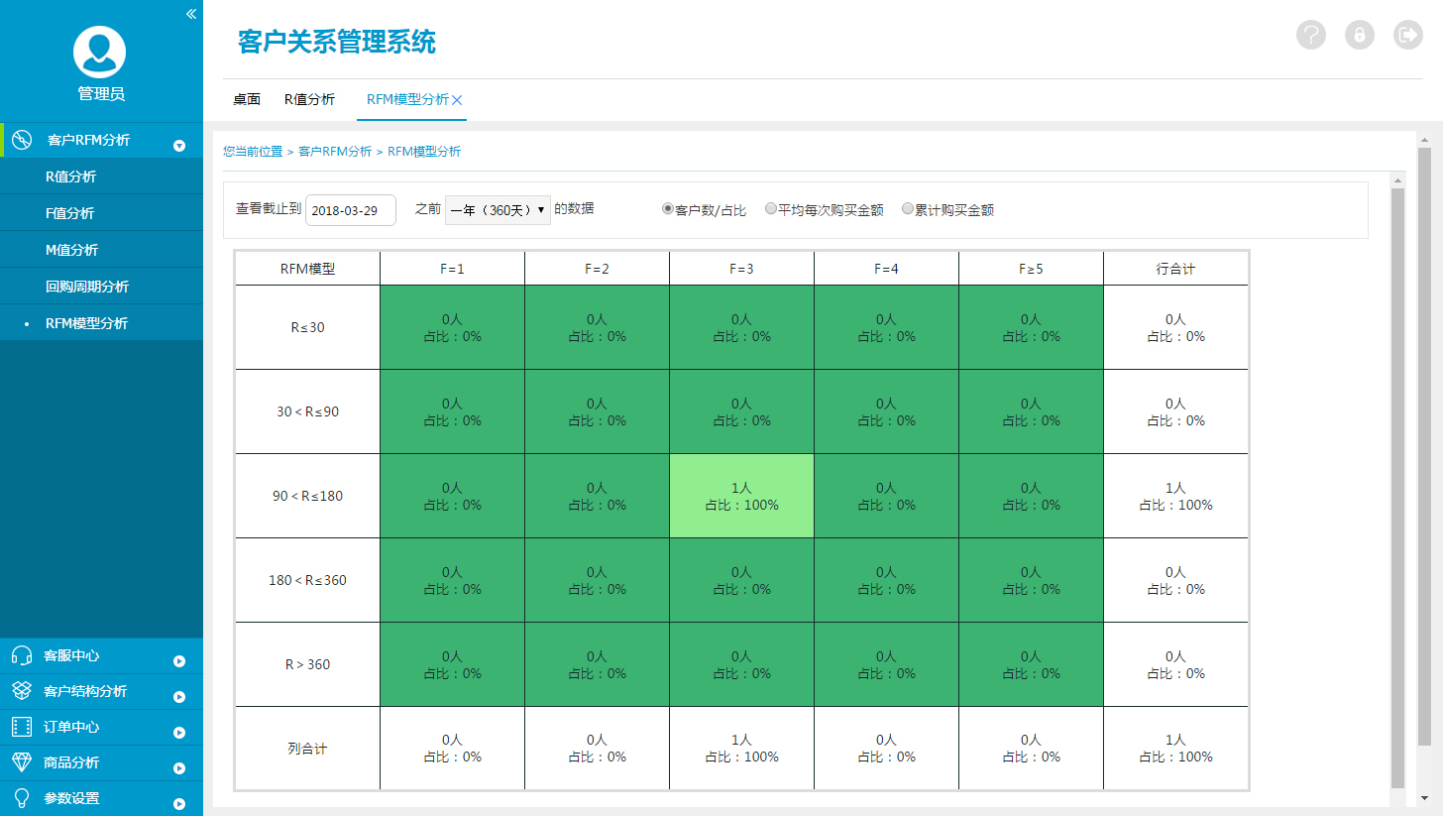Select the 平均每次购买金额 radio button

[771, 209]
